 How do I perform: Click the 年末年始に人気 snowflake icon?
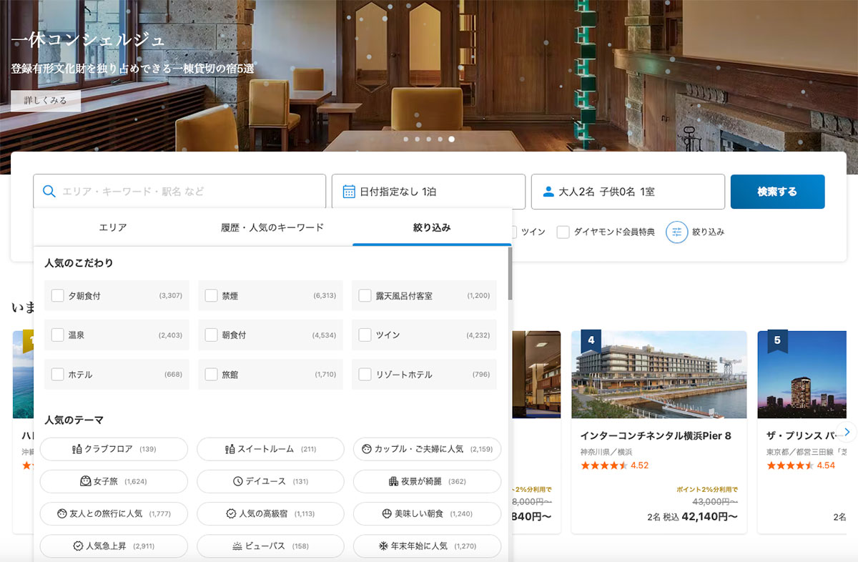[383, 546]
